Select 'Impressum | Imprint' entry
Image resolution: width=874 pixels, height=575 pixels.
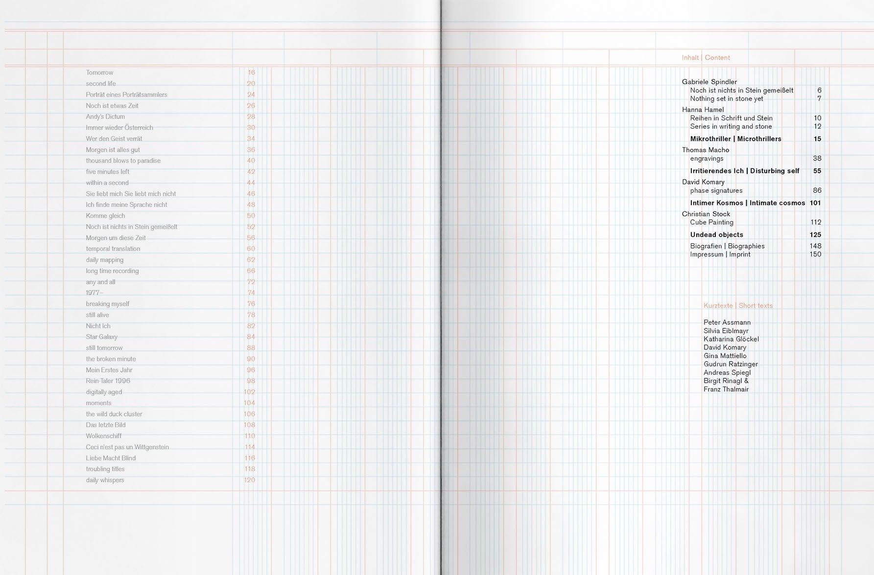(x=720, y=254)
